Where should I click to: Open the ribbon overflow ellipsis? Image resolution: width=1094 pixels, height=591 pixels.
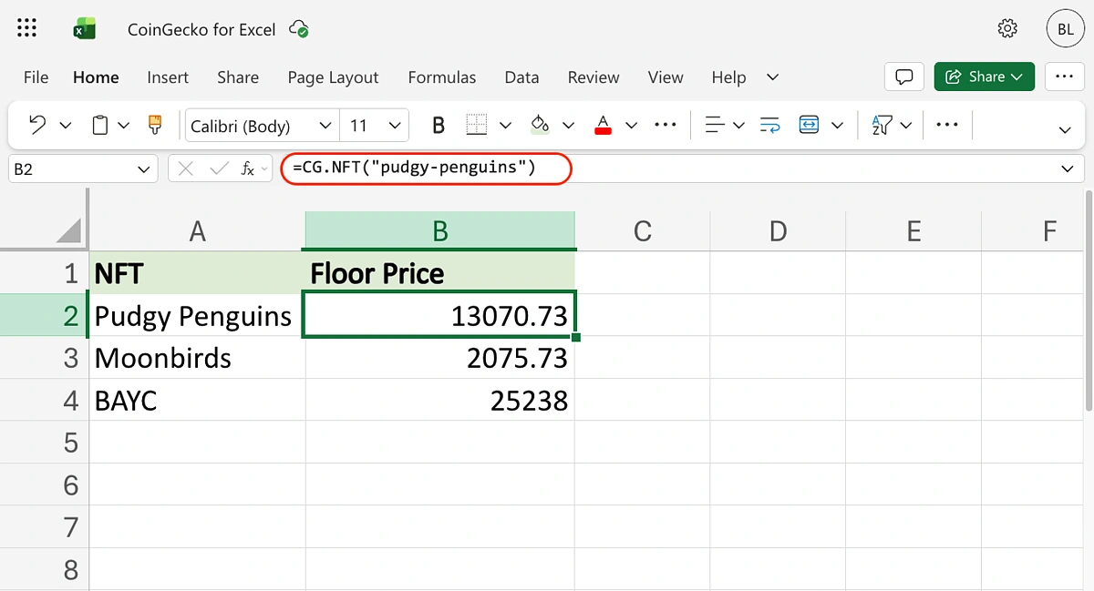(947, 125)
